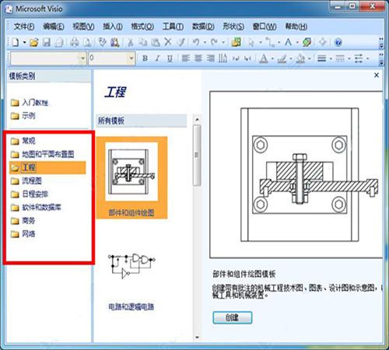Click the blue Help question mark icon

coord(338,42)
